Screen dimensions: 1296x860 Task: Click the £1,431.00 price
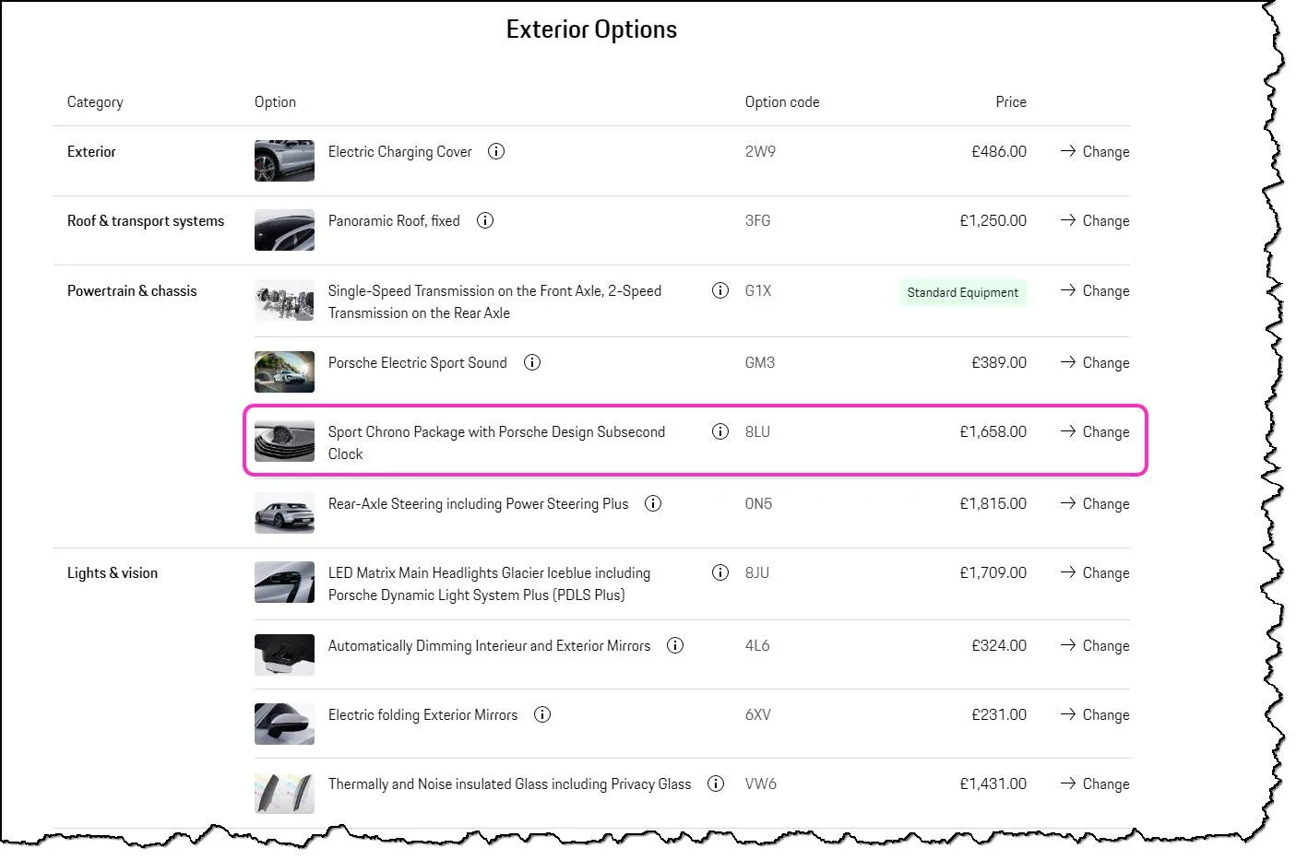click(x=993, y=783)
